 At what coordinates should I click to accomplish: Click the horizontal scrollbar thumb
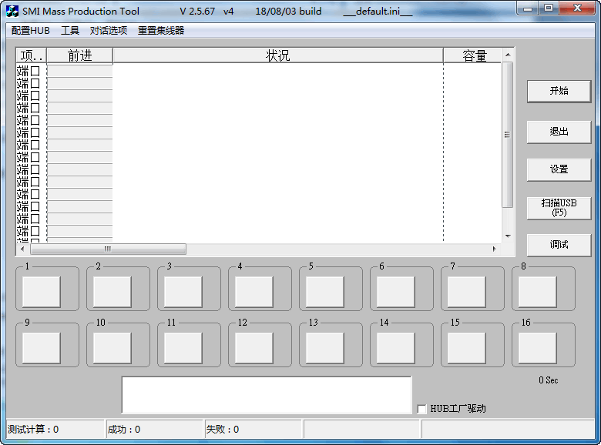[108, 249]
